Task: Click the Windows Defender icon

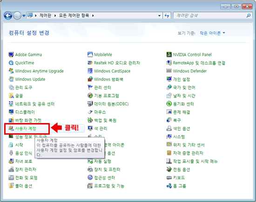Action: 169,71
